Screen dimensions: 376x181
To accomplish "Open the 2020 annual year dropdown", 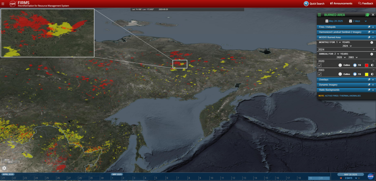I will tap(342, 58).
